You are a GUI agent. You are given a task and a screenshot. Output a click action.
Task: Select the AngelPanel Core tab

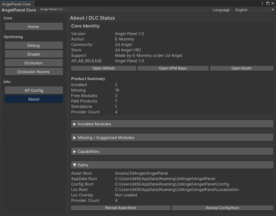pyautogui.click(x=17, y=4)
